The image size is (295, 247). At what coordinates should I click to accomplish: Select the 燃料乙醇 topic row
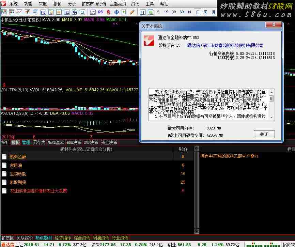(x=97, y=156)
